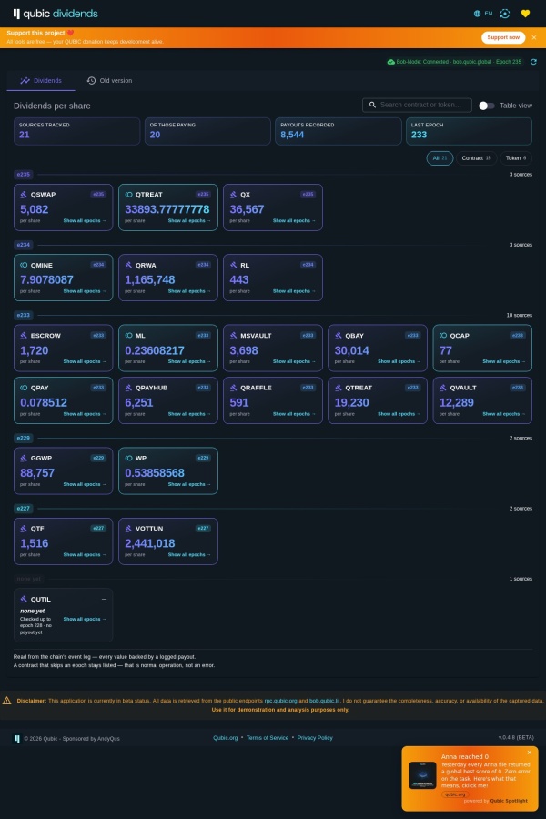Open the Privacy Policy link
Screen dimensions: 546x819
(315, 738)
